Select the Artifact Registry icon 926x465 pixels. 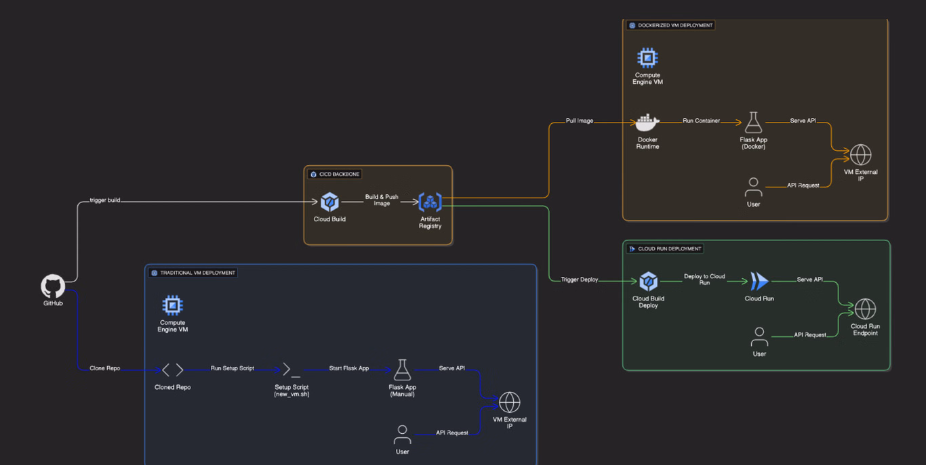430,202
